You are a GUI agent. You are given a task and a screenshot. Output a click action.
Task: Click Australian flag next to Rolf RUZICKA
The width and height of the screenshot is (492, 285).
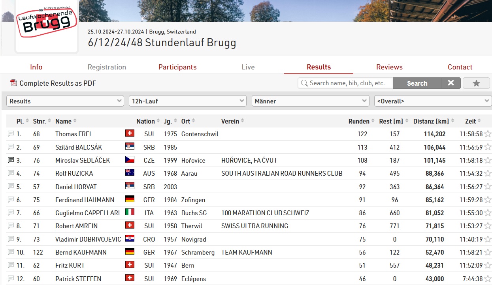pyautogui.click(x=130, y=172)
